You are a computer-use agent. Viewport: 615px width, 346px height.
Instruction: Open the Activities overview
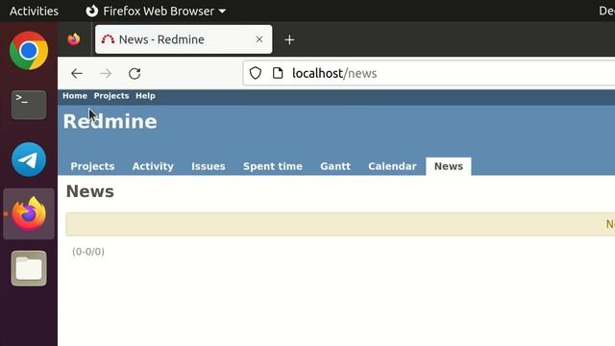34,11
